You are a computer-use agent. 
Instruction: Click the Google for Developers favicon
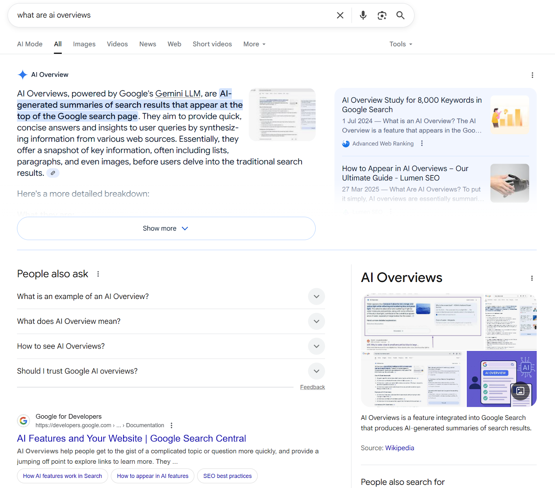23,421
